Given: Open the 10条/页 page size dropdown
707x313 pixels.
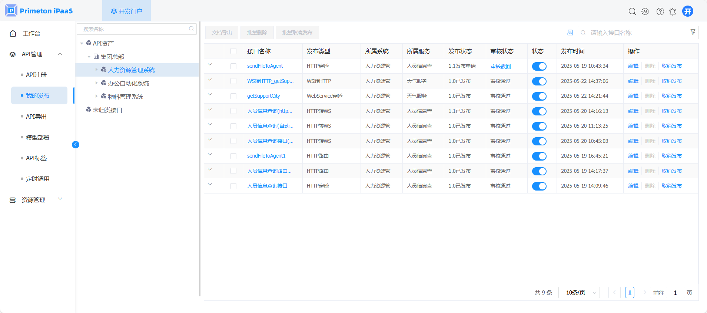Looking at the screenshot, I should pyautogui.click(x=579, y=293).
